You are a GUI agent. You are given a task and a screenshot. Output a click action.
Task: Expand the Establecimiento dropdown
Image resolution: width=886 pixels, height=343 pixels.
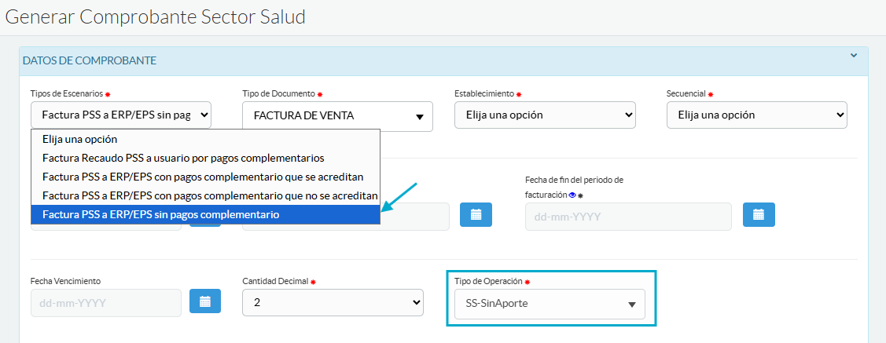[x=545, y=115]
